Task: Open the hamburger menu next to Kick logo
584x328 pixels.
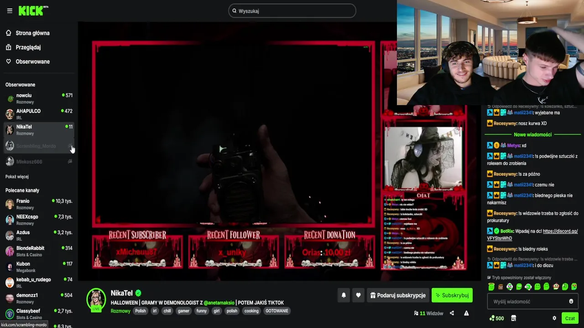Action: pos(10,10)
